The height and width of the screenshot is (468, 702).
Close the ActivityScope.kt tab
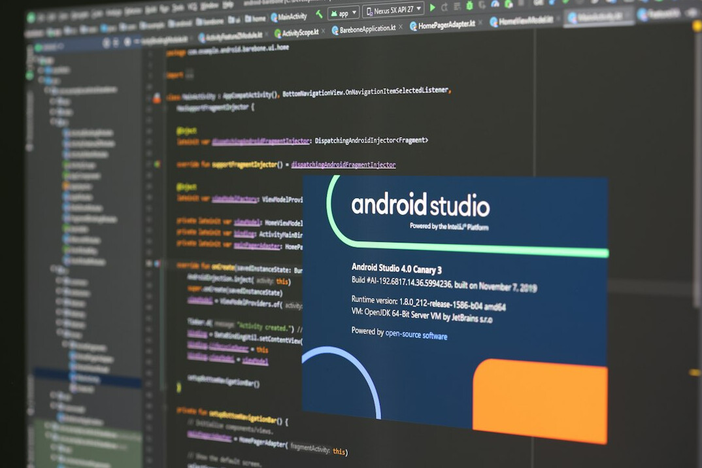[x=324, y=31]
